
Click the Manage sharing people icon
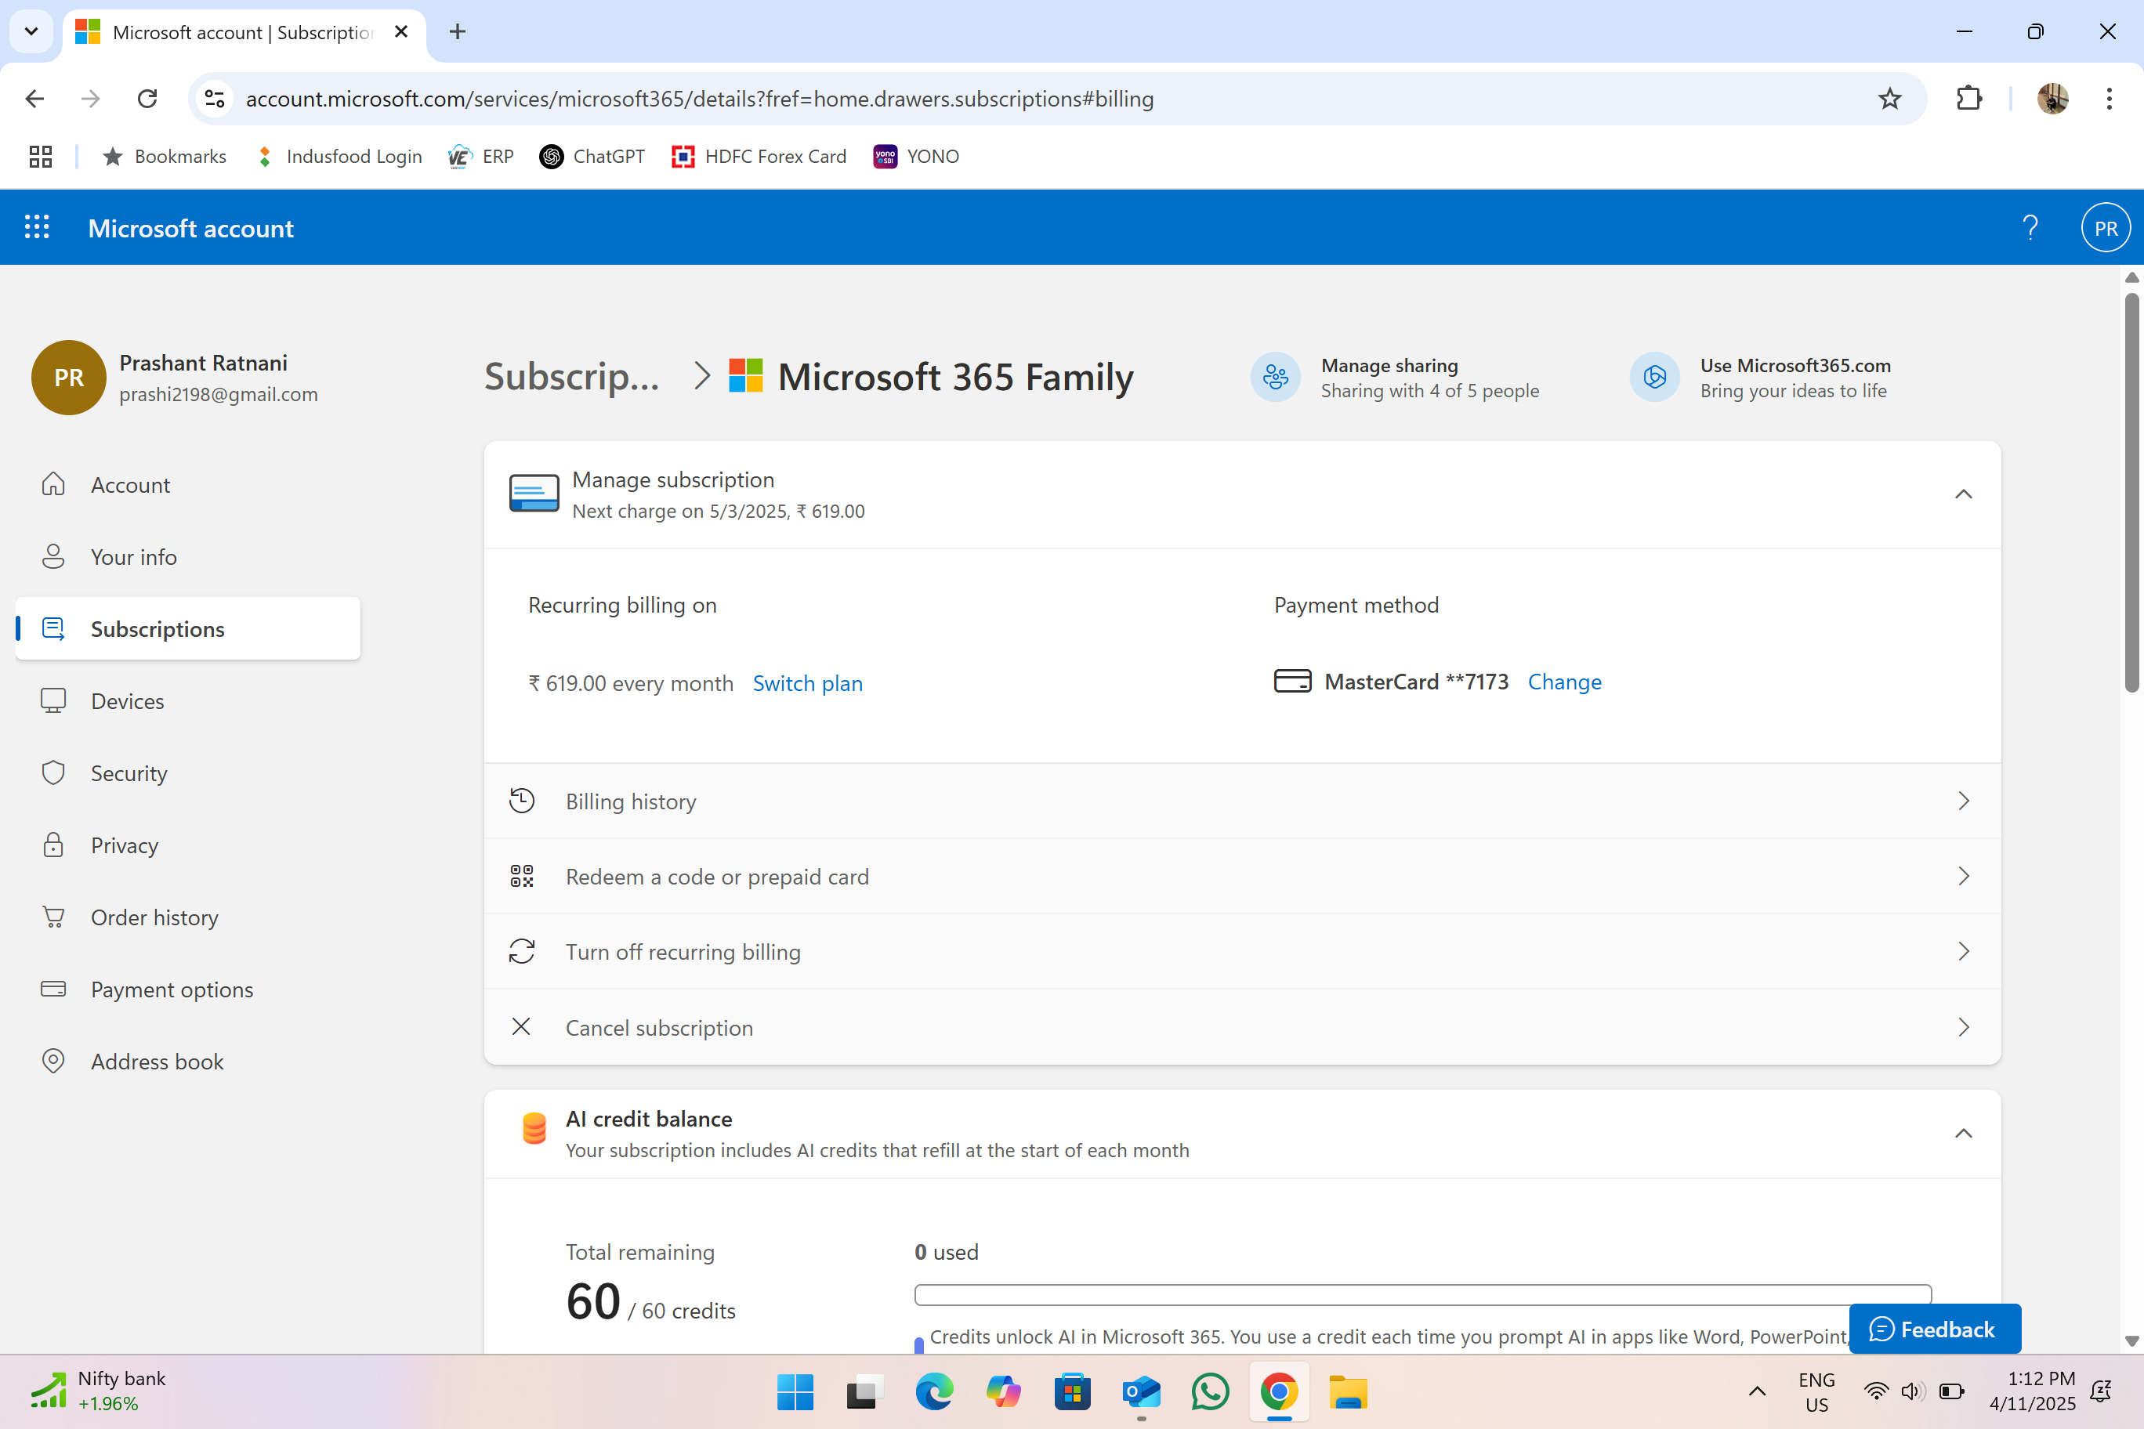click(1275, 376)
